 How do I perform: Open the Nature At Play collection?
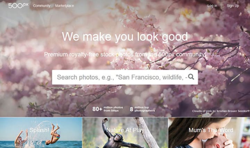[125, 133]
